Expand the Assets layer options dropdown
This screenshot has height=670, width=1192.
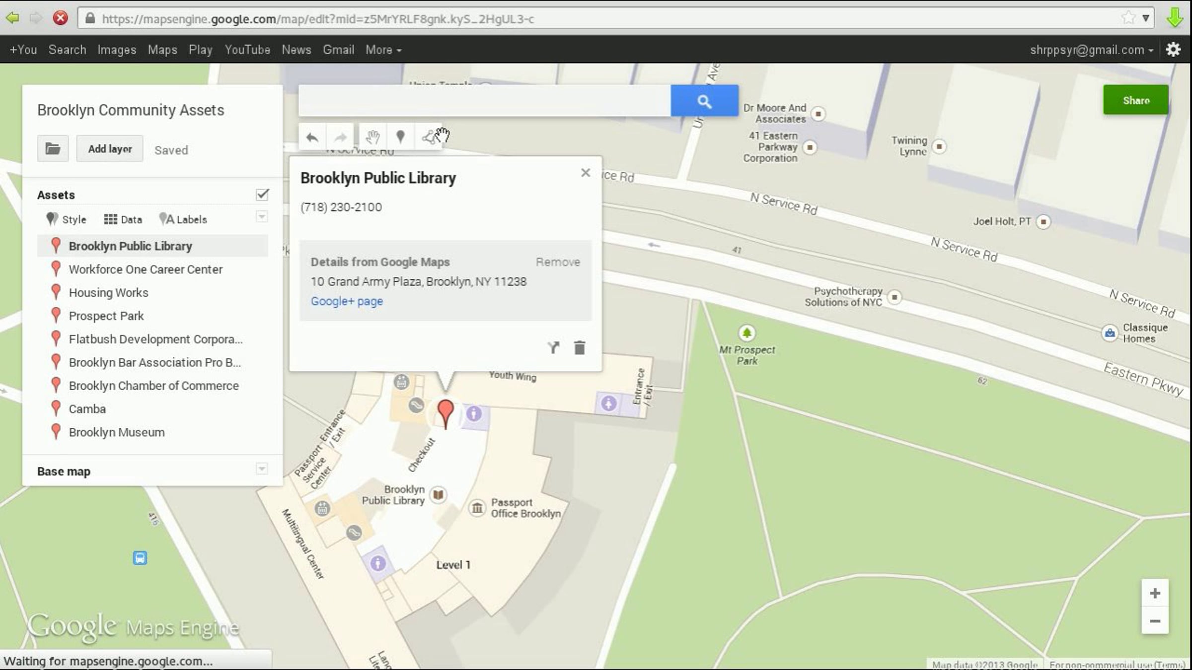262,217
